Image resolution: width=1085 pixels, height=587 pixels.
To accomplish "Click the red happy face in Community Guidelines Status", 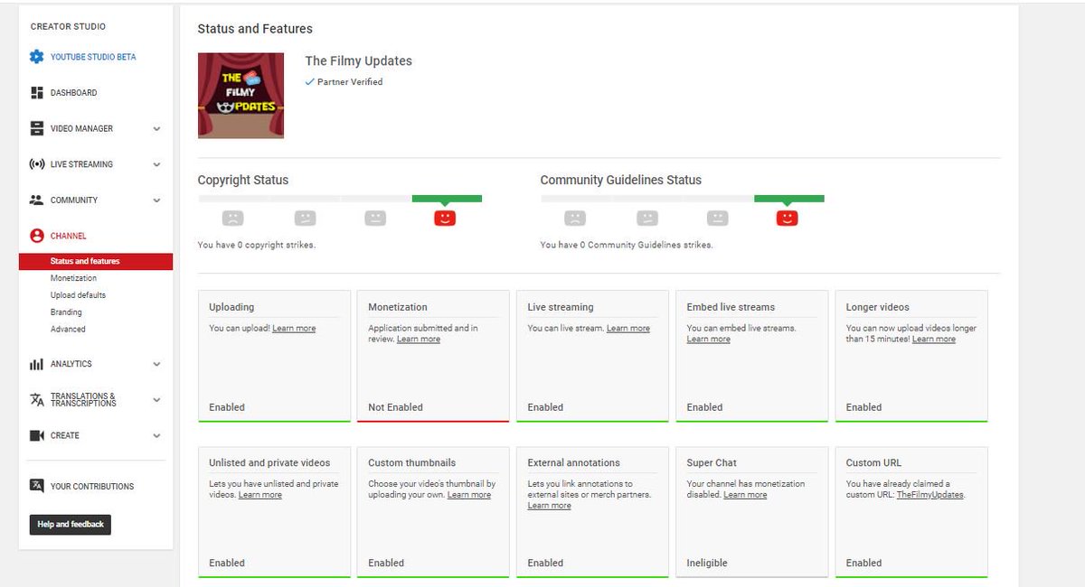I will click(788, 218).
